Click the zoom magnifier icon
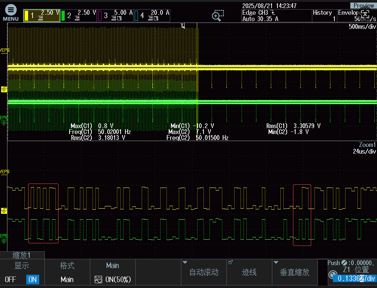377x288 pixels. tap(218, 16)
